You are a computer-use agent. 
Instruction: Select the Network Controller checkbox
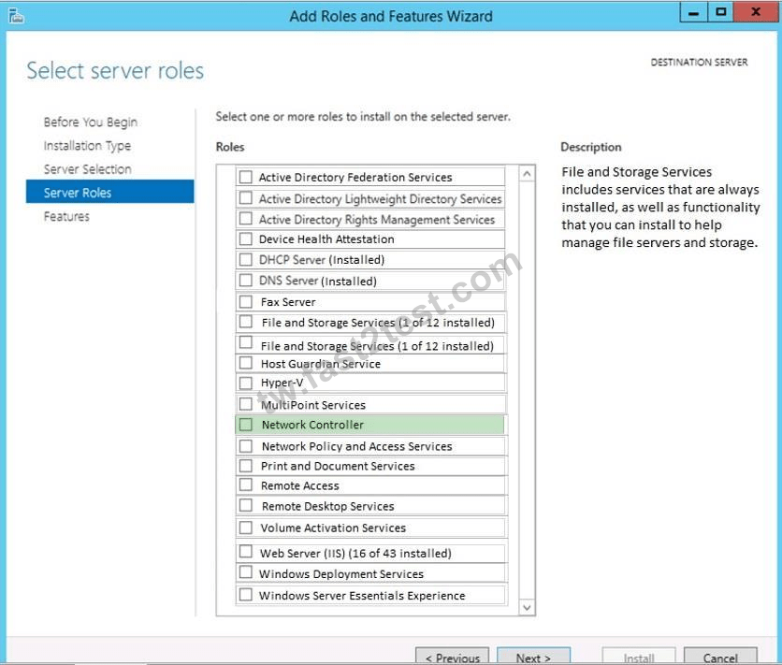coord(246,425)
